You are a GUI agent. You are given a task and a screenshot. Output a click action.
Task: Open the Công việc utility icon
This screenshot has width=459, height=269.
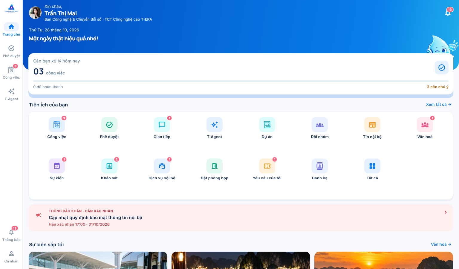point(57,125)
